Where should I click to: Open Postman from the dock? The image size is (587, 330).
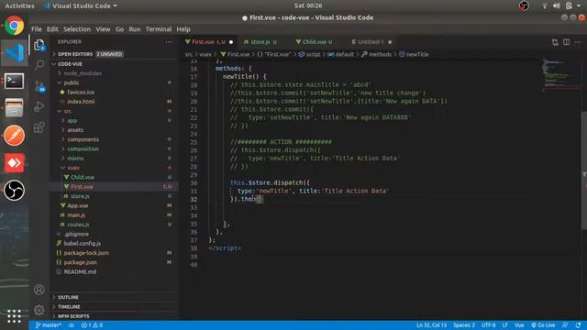click(15, 135)
